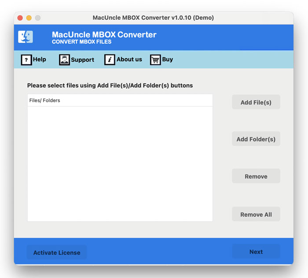Open the About us text item
This screenshot has height=278, width=308.
click(129, 59)
